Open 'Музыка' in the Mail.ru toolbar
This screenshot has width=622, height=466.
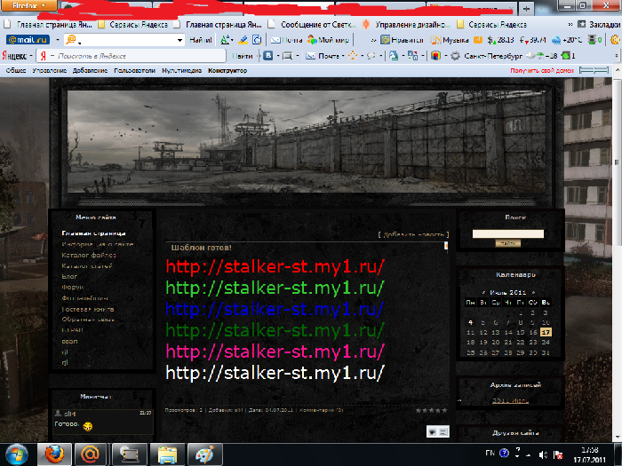point(451,40)
